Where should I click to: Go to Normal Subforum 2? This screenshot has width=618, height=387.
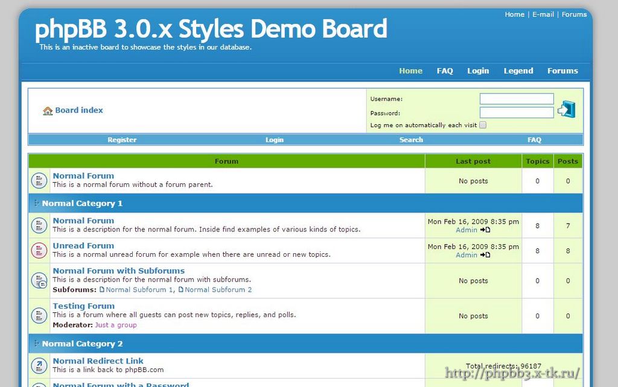218,290
